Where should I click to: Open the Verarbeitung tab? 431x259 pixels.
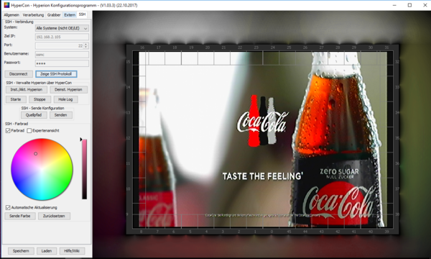click(33, 15)
